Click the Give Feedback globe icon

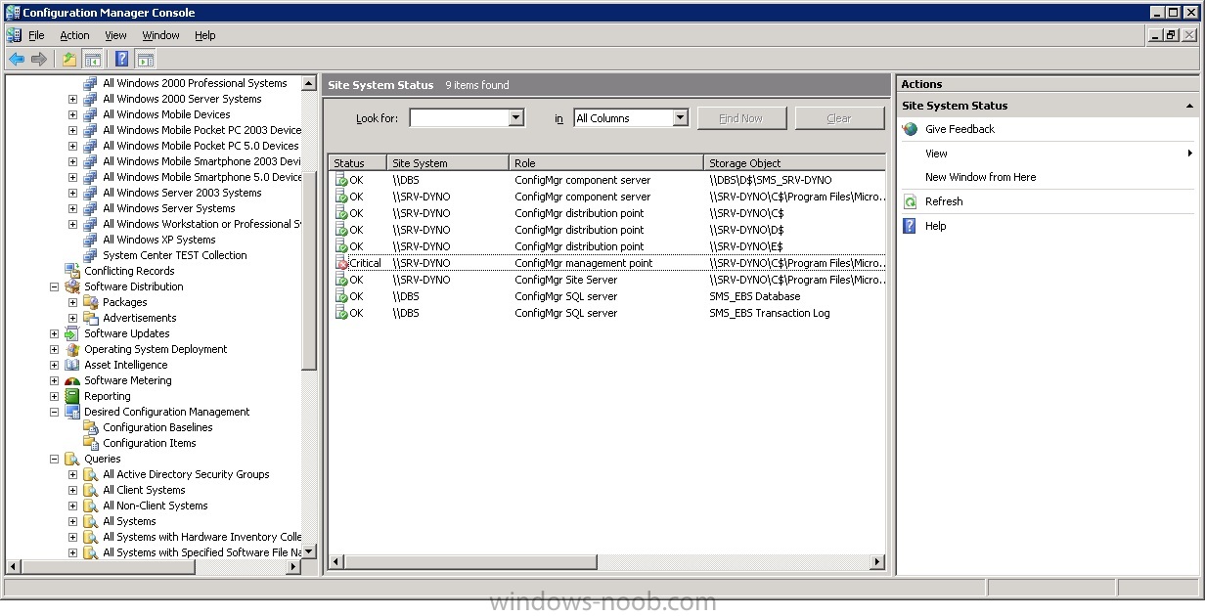coord(910,129)
